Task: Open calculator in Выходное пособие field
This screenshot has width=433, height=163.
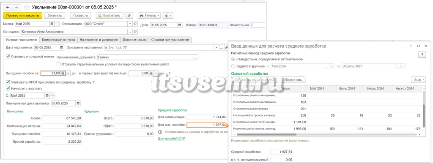Action: (x=63, y=73)
